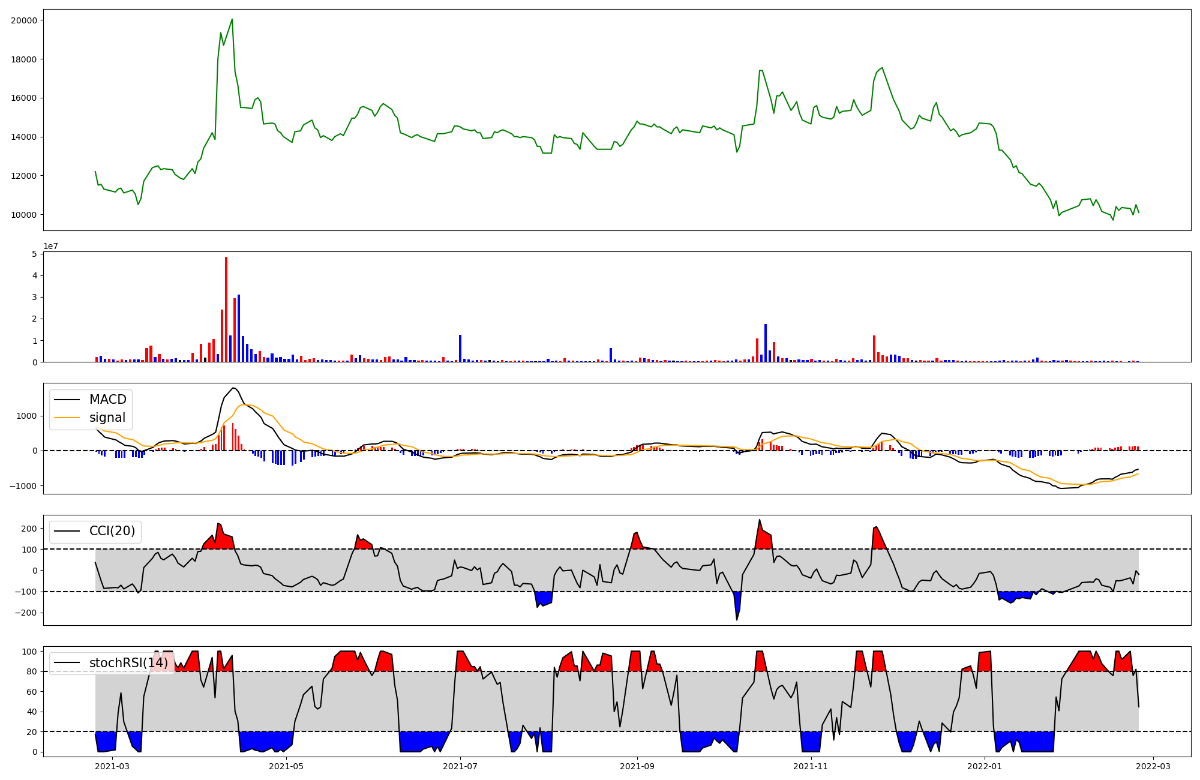Click the CCI(20) legend label
Viewport: 1200px width, 780px height.
coord(112,531)
